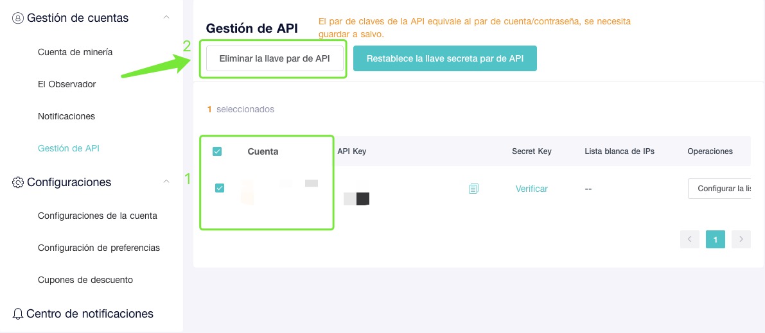Toggle the select-all checkbox beside Cuenta
This screenshot has height=333, width=765.
tap(217, 151)
